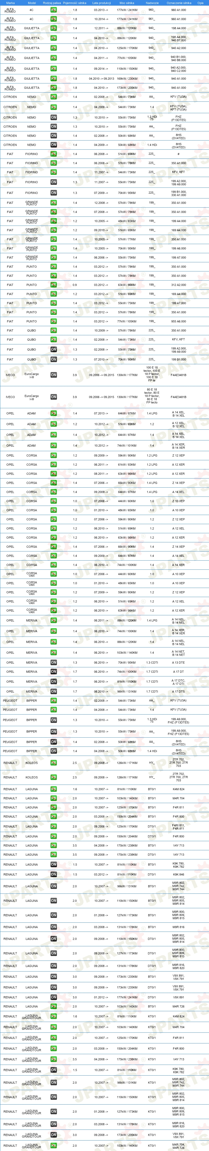The width and height of the screenshot is (209, 1151).
Task: Click the Nadwozie column header
Action: pos(152,3)
